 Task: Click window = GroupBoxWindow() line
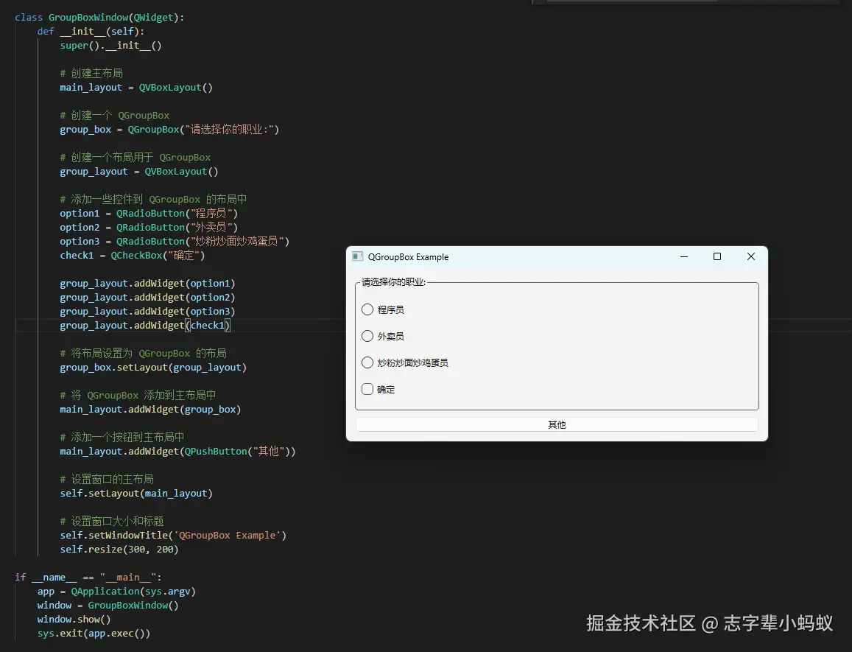point(108,606)
